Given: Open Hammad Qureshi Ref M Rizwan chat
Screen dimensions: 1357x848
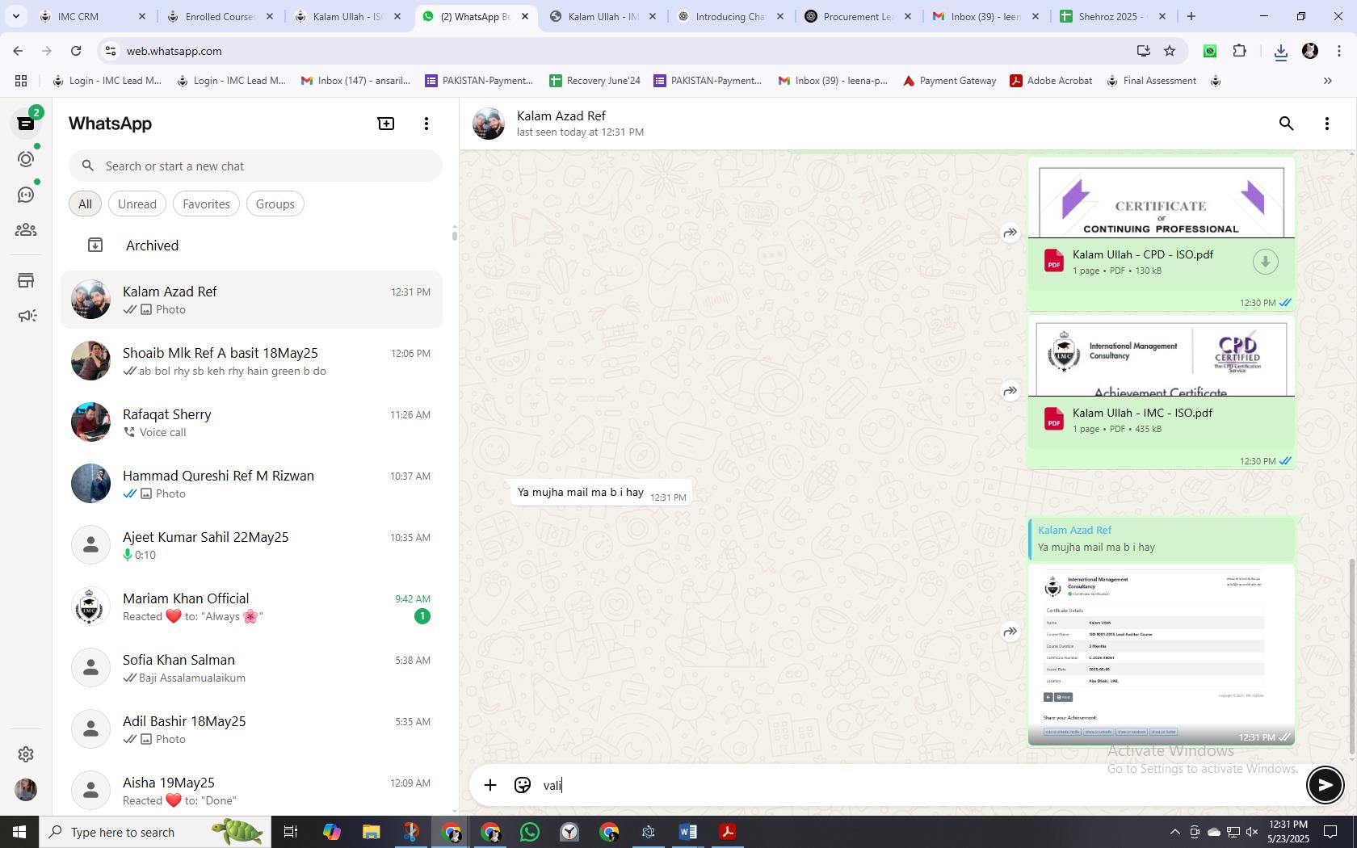Looking at the screenshot, I should tap(251, 484).
